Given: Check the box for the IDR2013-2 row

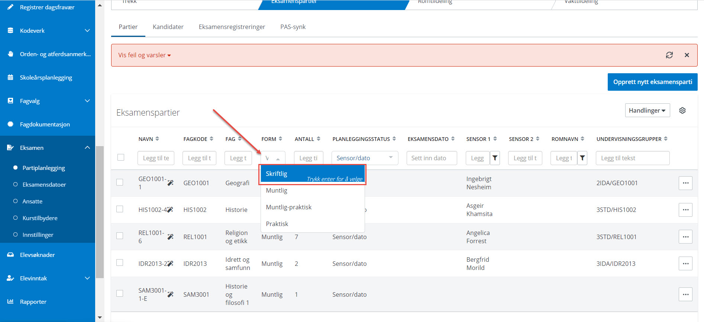Looking at the screenshot, I should point(120,263).
